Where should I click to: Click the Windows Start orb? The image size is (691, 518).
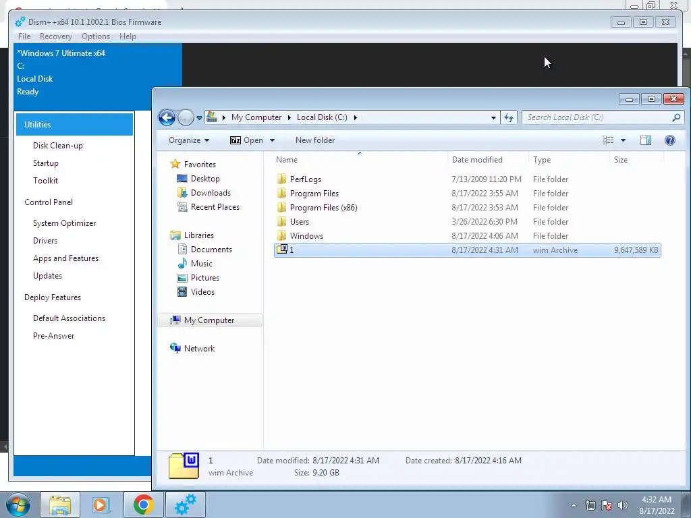(x=18, y=505)
